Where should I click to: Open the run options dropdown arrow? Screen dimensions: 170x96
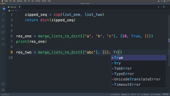161,7
